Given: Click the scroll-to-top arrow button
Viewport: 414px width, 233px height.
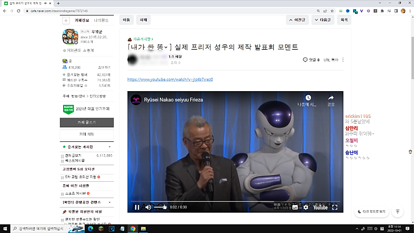Looking at the screenshot, I should click(x=397, y=212).
